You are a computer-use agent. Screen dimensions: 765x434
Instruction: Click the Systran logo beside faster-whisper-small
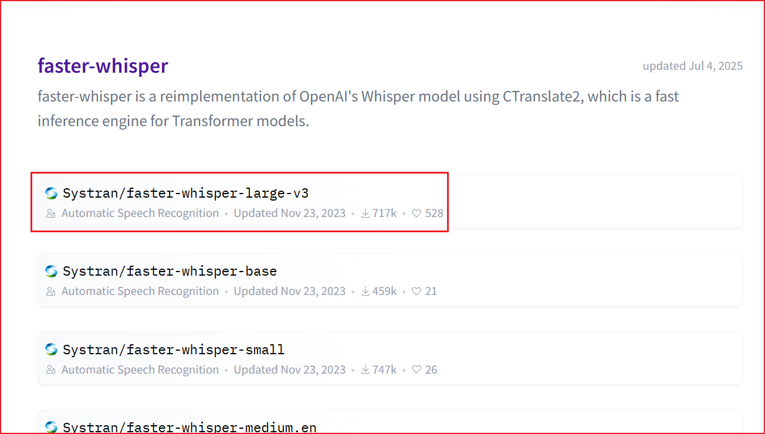52,350
